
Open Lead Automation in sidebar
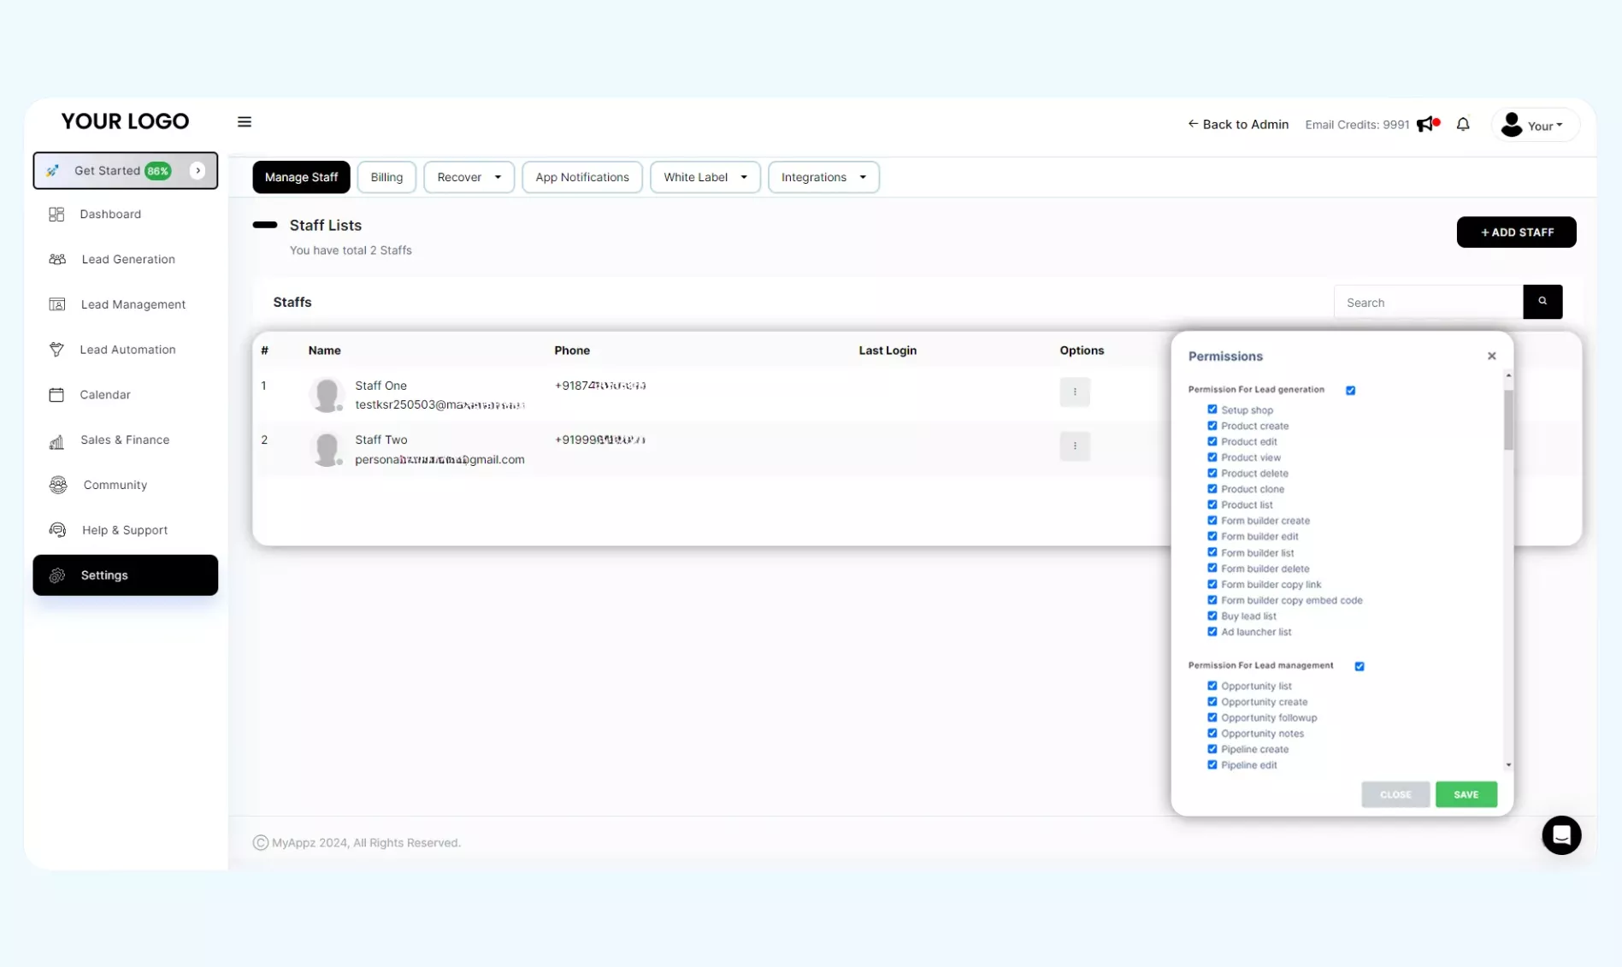click(127, 350)
